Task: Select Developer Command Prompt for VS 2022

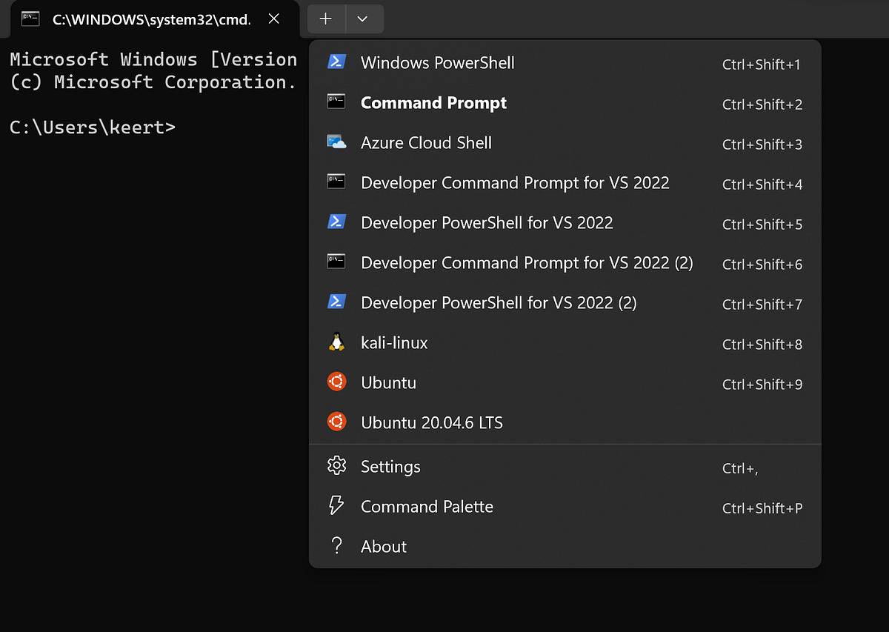Action: coord(515,183)
